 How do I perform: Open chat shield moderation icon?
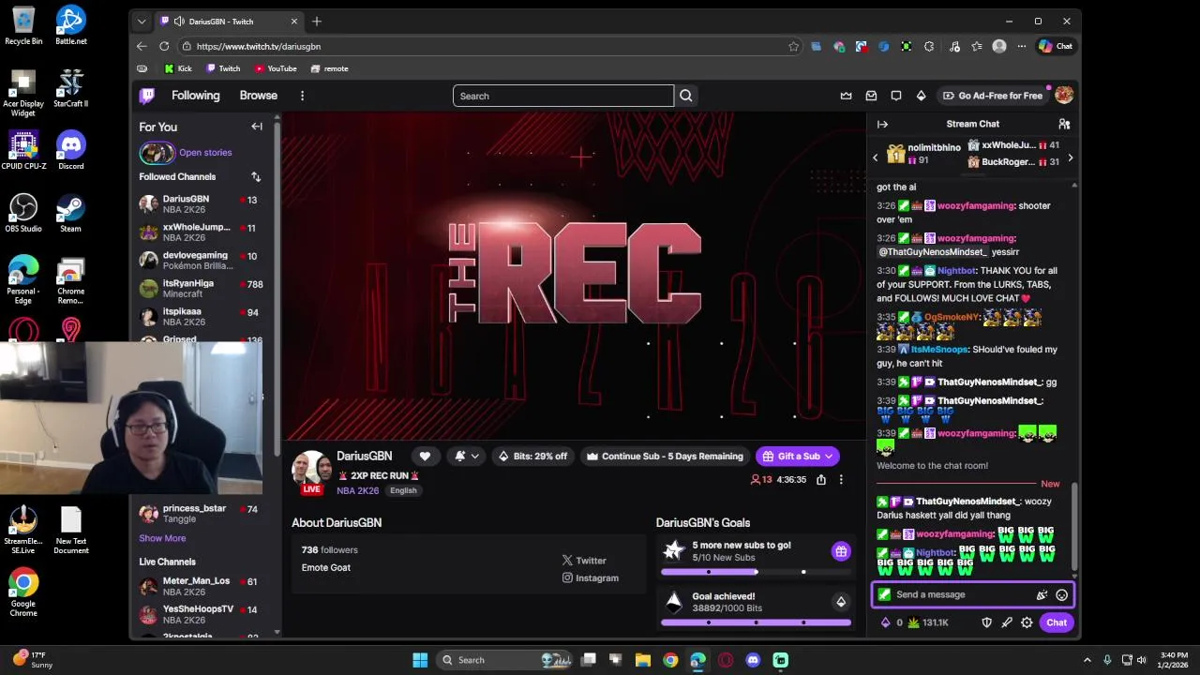tap(986, 622)
